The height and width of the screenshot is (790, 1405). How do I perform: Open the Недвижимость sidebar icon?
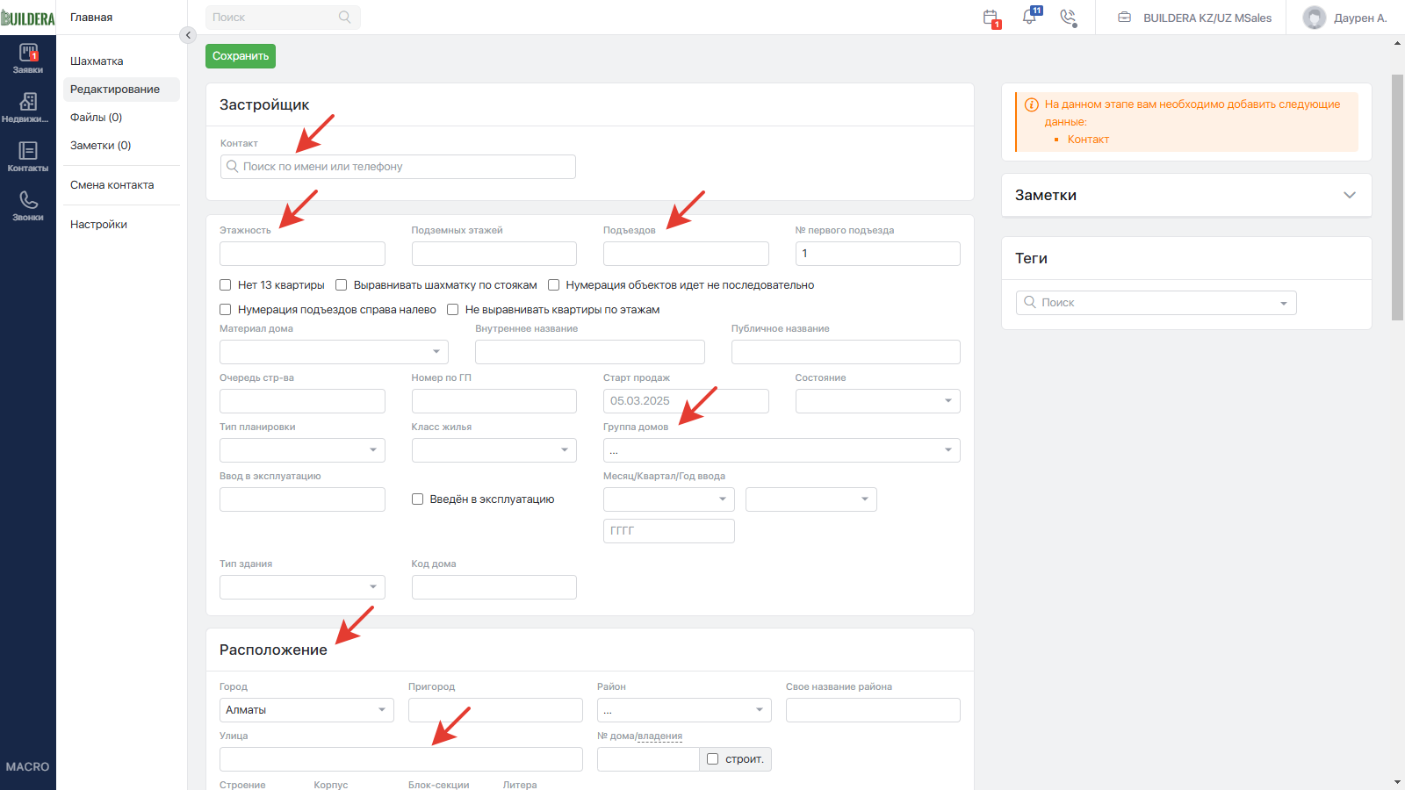pos(28,108)
